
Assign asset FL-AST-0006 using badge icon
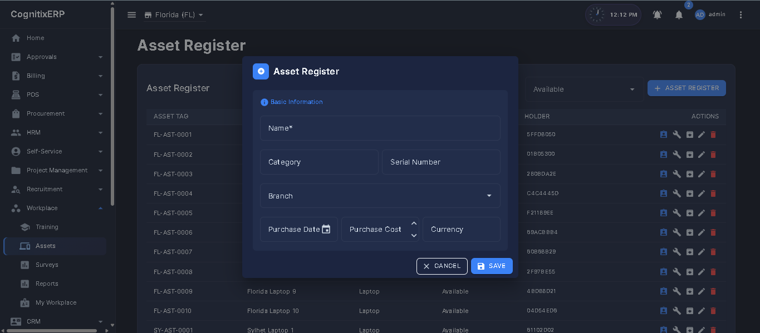coord(663,232)
